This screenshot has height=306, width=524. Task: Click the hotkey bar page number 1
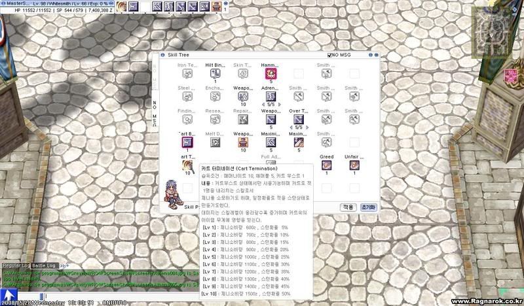[x=225, y=10]
